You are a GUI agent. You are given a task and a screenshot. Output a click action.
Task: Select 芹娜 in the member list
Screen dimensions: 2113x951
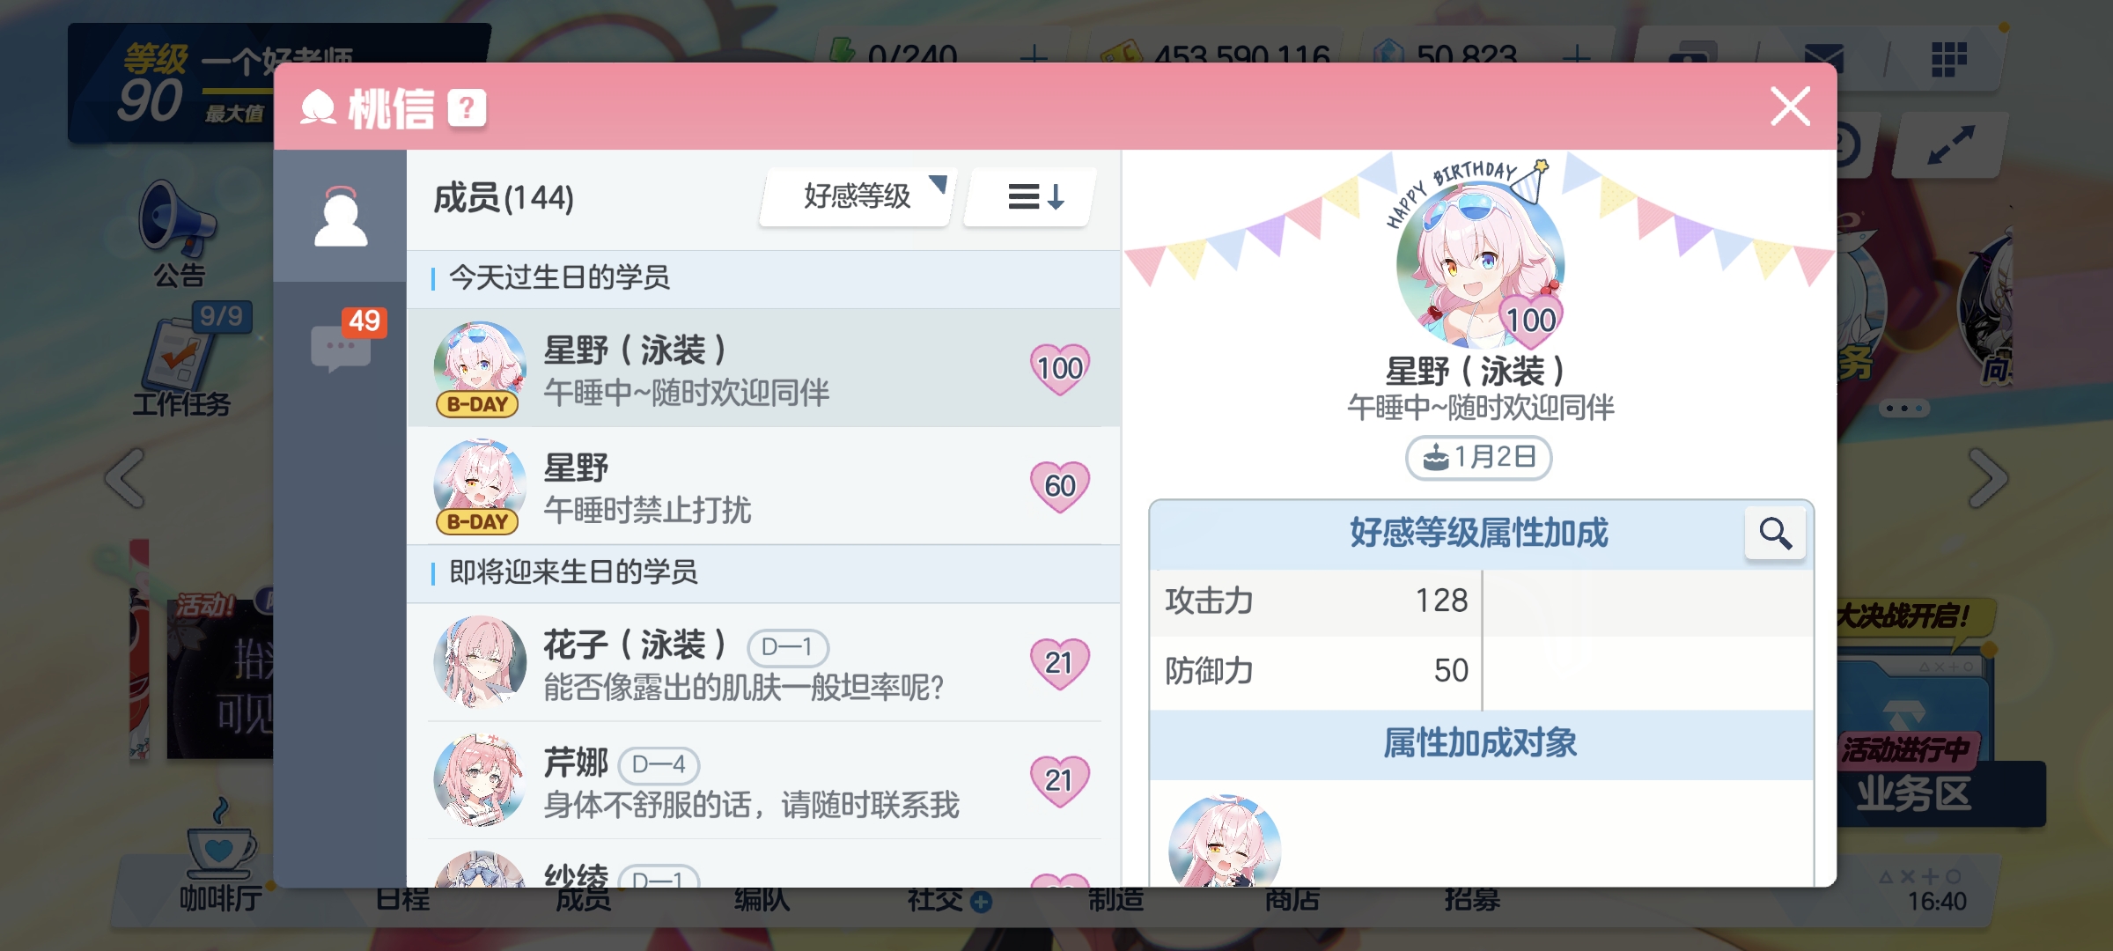point(763,780)
